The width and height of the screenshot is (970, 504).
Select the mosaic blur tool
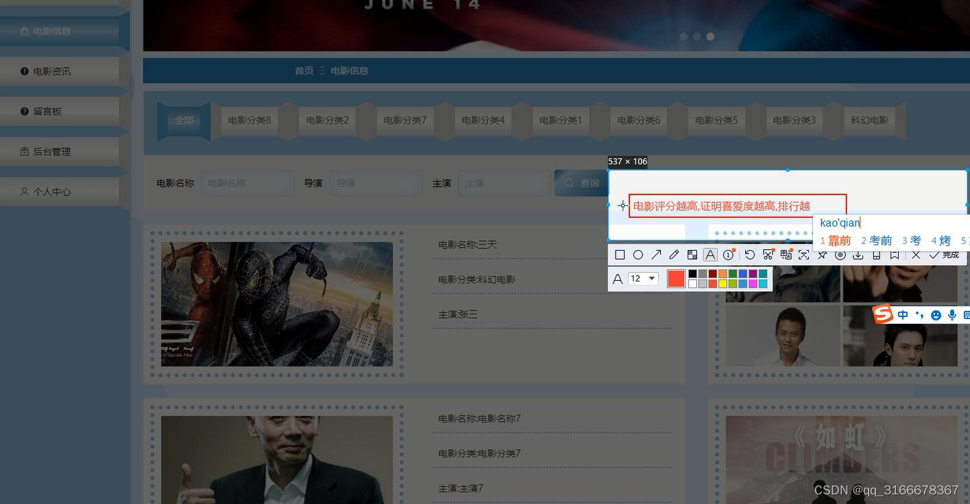(x=692, y=254)
